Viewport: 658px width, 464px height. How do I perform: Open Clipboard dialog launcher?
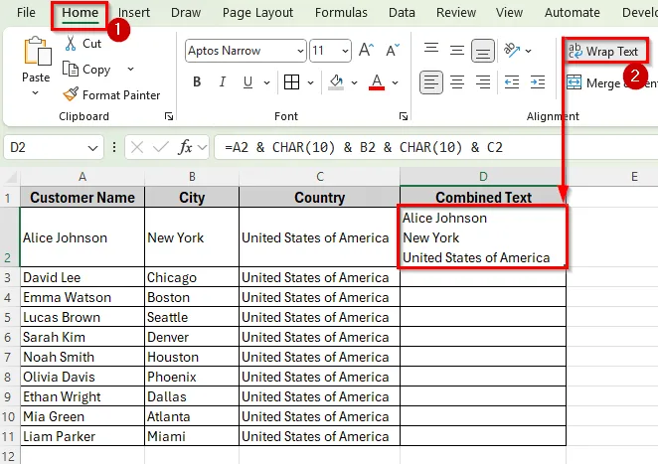(169, 116)
